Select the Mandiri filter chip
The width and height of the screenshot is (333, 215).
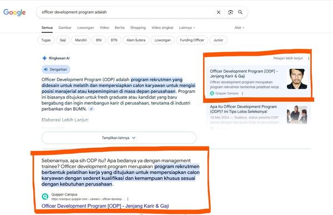(81, 40)
